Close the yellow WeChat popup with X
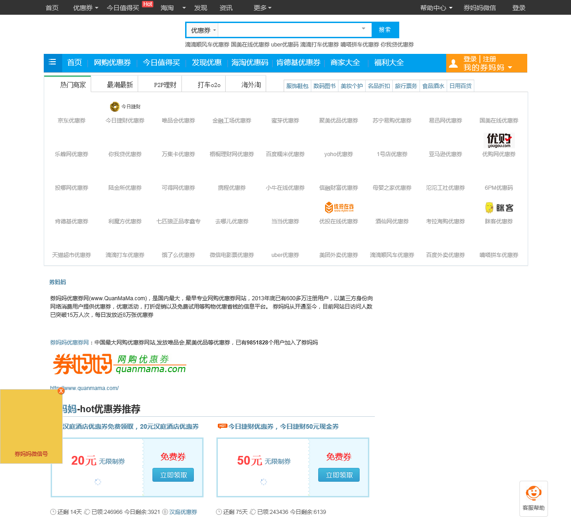Image resolution: width=571 pixels, height=519 pixels. [61, 391]
